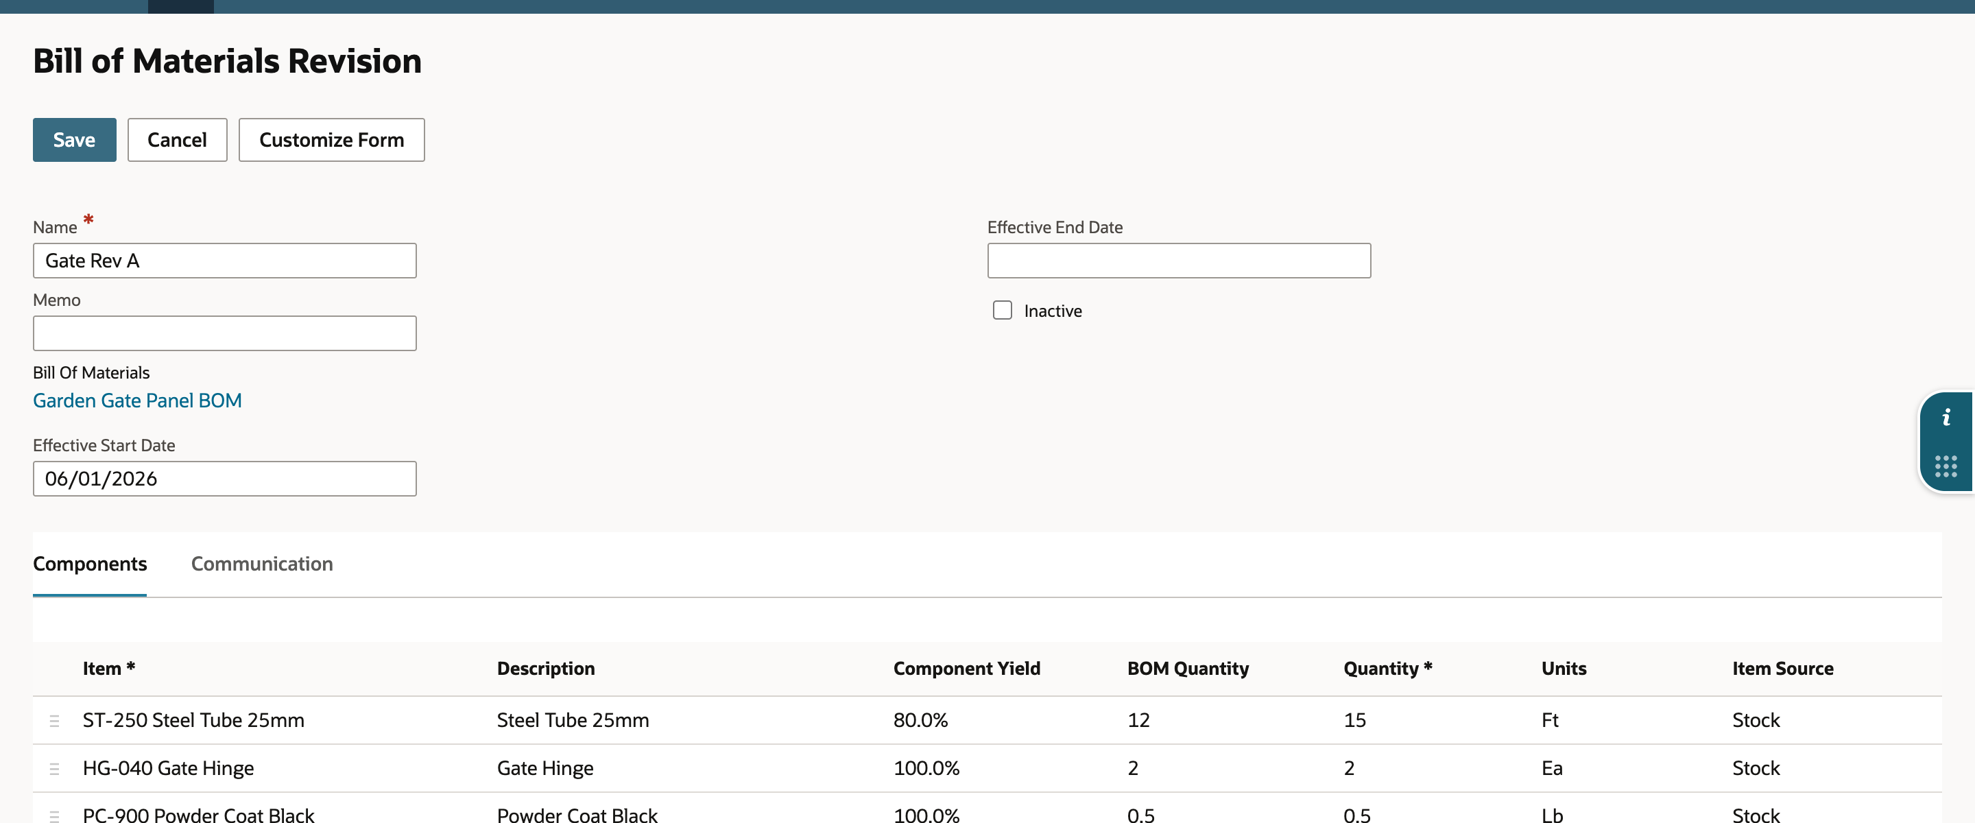
Task: Click the Description column header
Action: (545, 668)
